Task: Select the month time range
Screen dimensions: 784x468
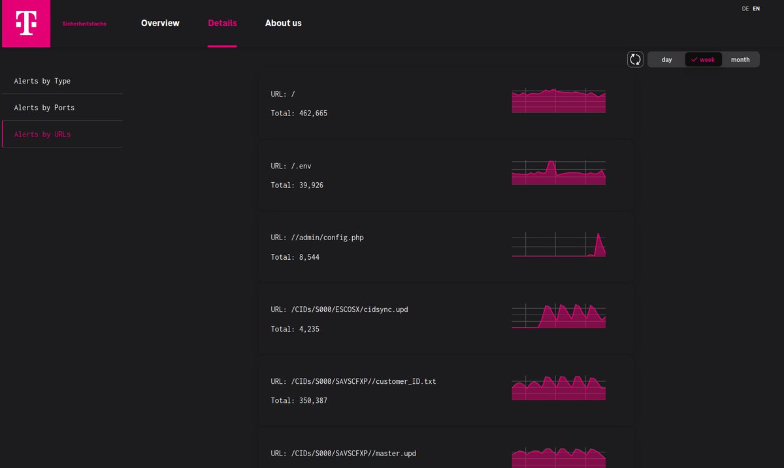Action: click(x=740, y=59)
